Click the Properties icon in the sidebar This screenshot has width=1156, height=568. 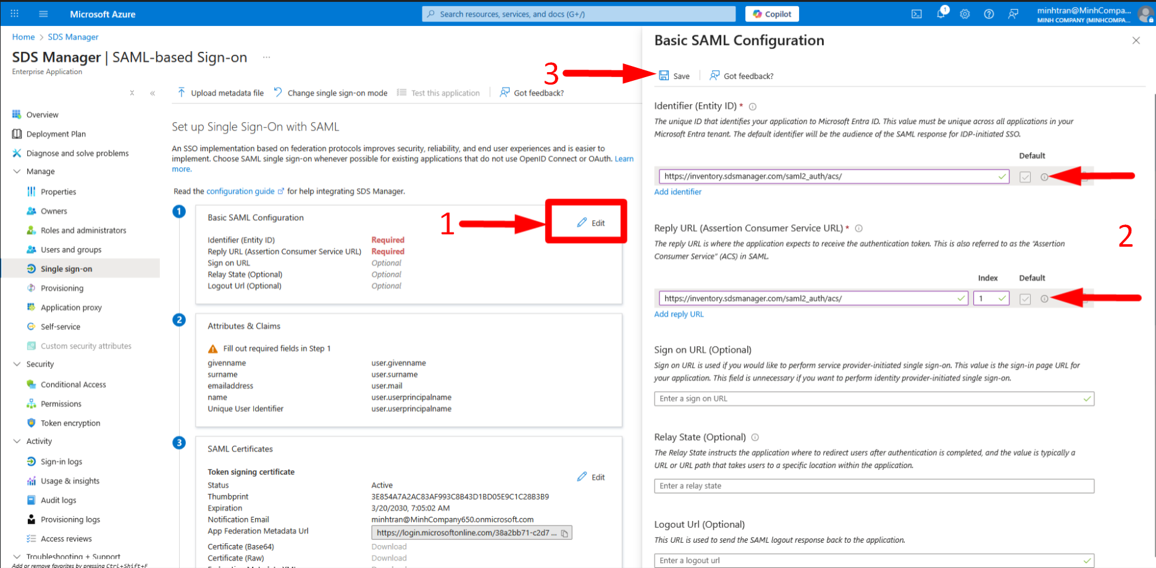[31, 192]
